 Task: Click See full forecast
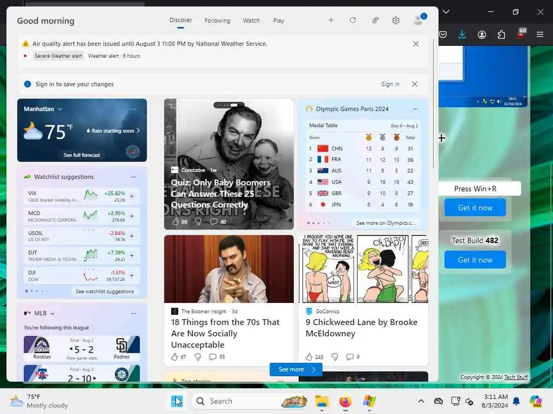(x=82, y=155)
